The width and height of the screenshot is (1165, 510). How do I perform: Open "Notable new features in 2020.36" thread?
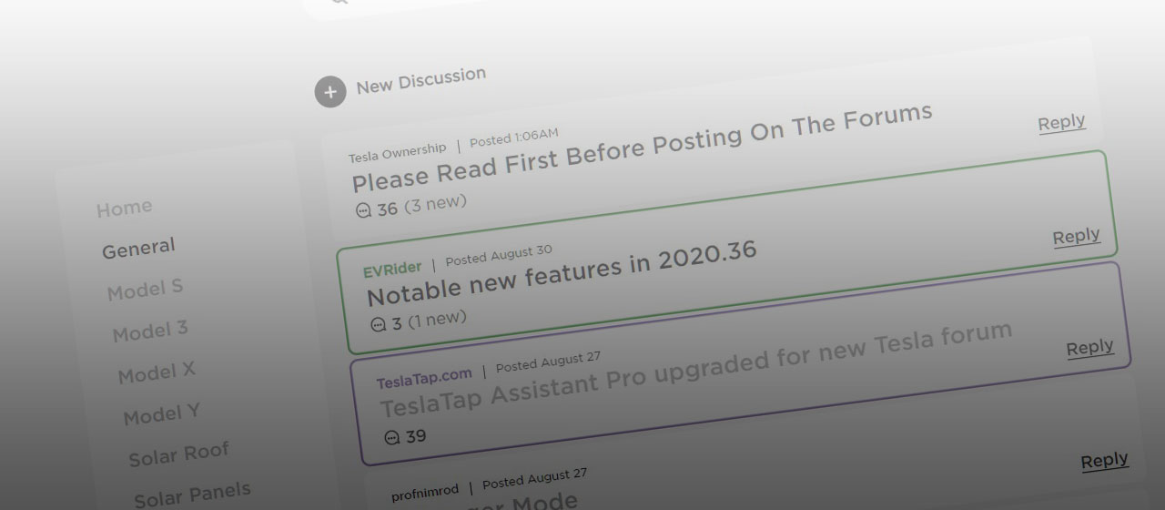(561, 272)
